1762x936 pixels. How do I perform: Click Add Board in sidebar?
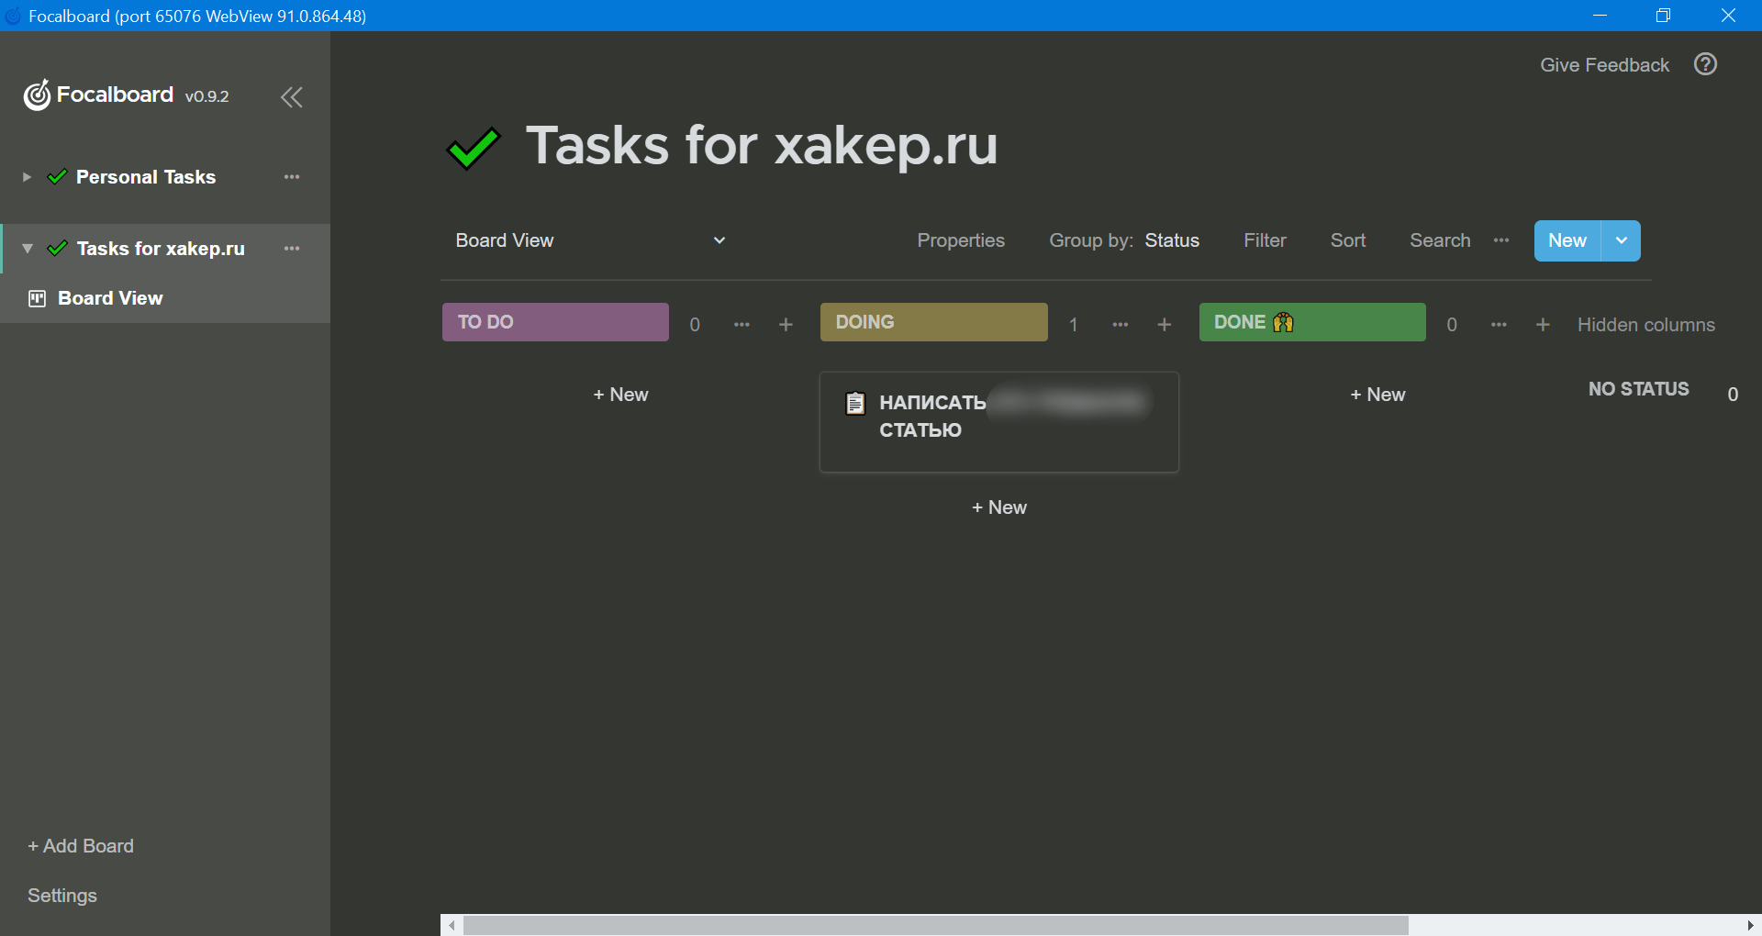[81, 846]
